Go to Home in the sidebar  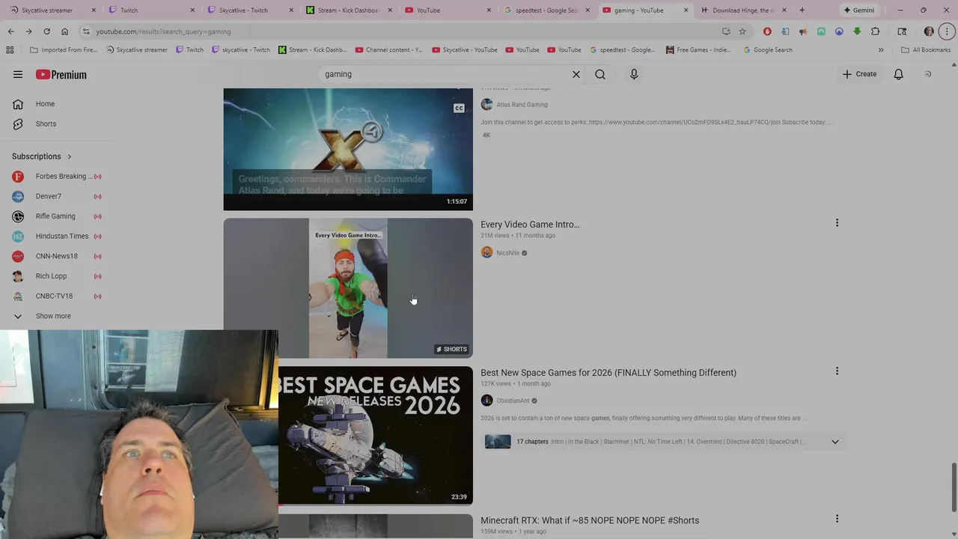(x=45, y=104)
